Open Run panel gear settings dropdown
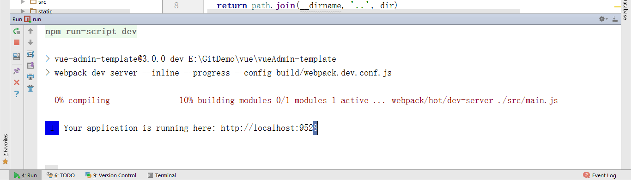 (x=603, y=19)
